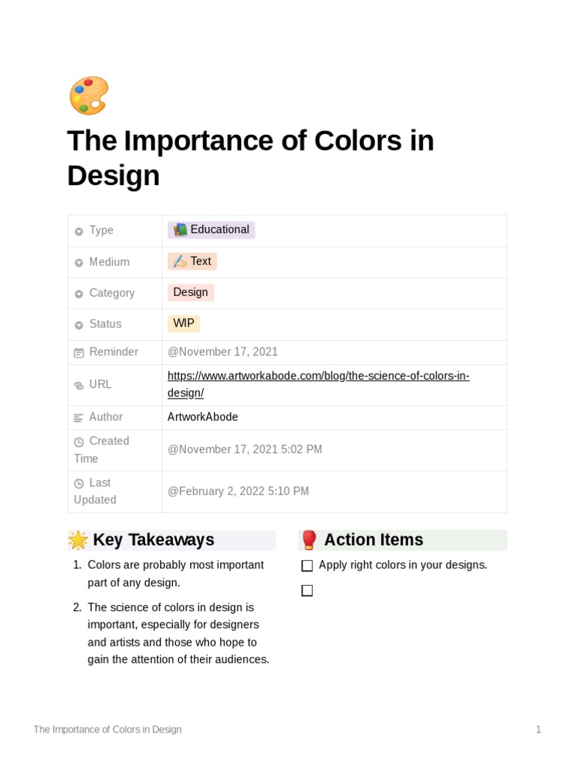Check the 'Apply right colors' checkbox
The width and height of the screenshot is (575, 767).
(x=307, y=566)
